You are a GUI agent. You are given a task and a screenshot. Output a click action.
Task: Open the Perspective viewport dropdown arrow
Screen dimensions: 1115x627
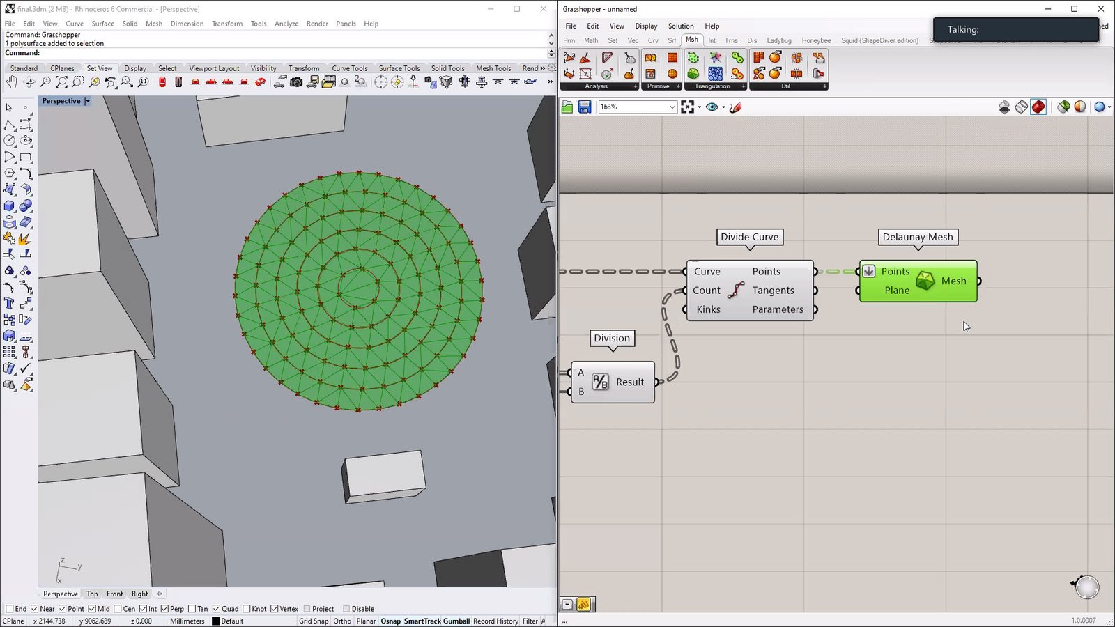(88, 101)
